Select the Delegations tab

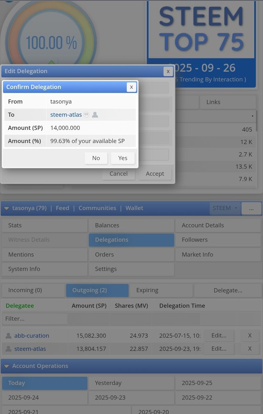[x=131, y=240]
